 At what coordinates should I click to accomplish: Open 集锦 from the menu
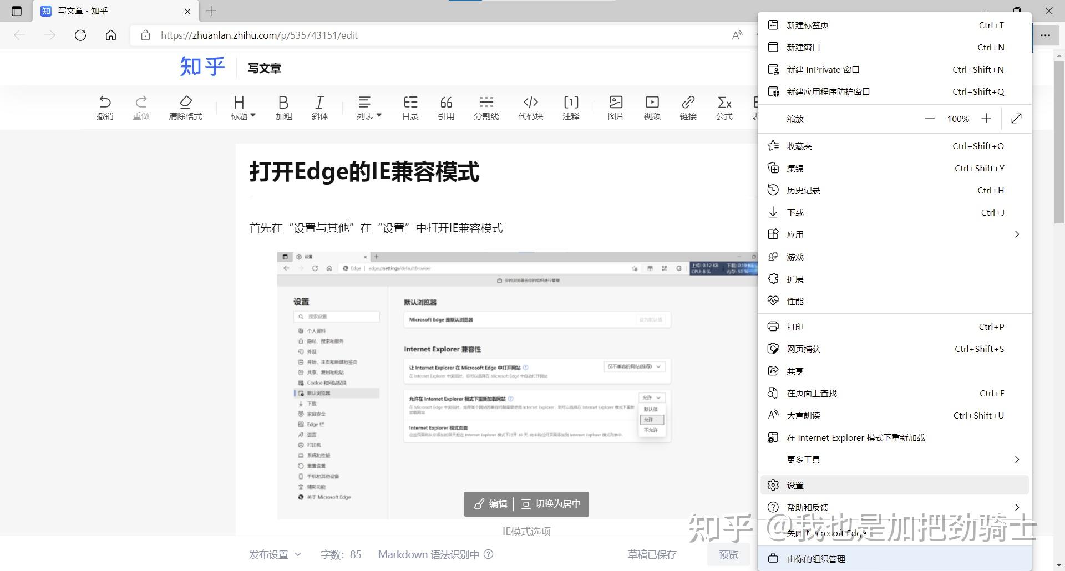tap(894, 168)
